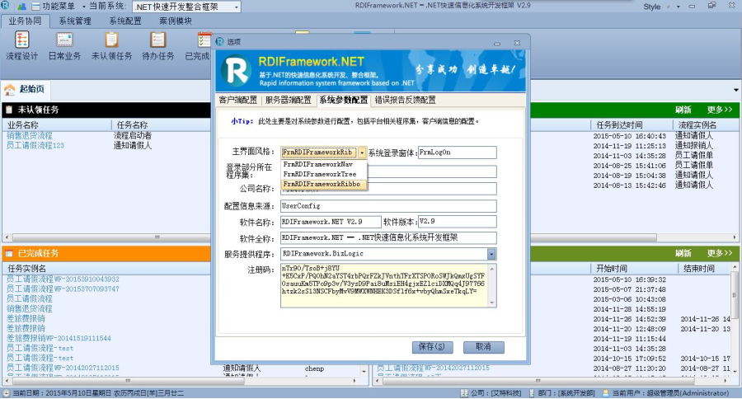Open the 待办任务 pending tasks icon
The image size is (742, 399).
click(x=158, y=46)
